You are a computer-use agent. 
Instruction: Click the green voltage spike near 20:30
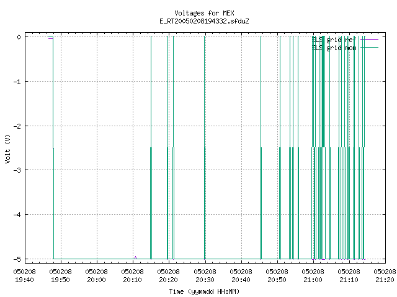coord(205,148)
